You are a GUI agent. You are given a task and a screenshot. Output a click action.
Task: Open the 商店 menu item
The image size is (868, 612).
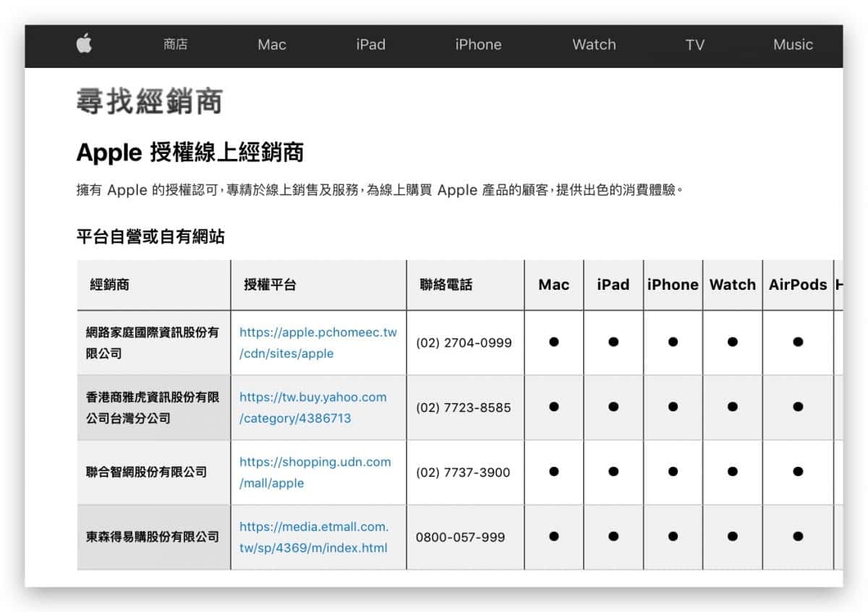[176, 44]
